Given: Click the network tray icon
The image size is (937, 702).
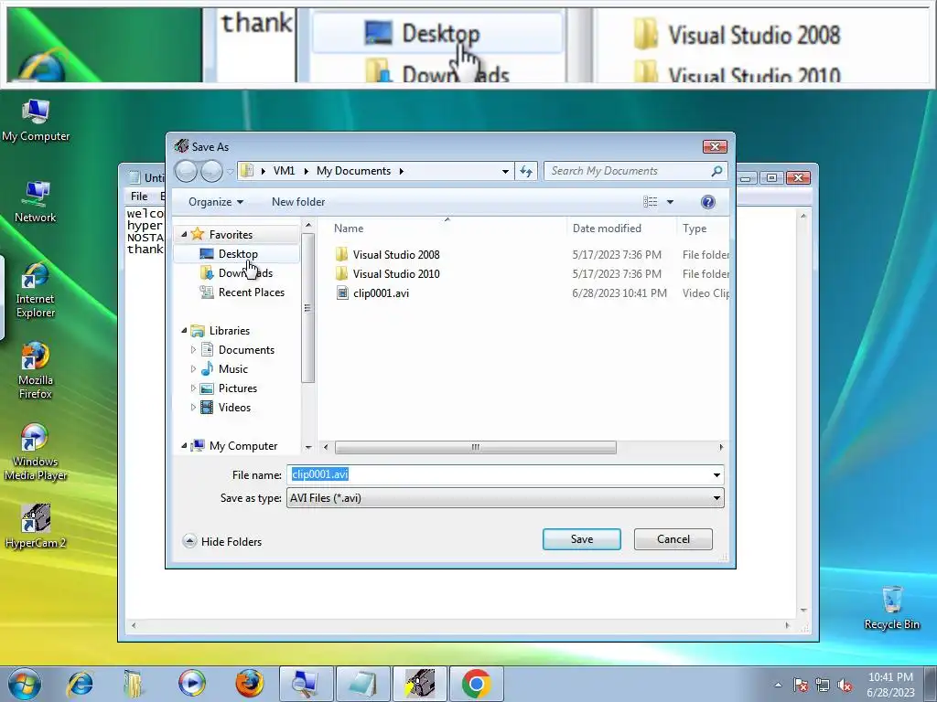Looking at the screenshot, I should (x=823, y=685).
